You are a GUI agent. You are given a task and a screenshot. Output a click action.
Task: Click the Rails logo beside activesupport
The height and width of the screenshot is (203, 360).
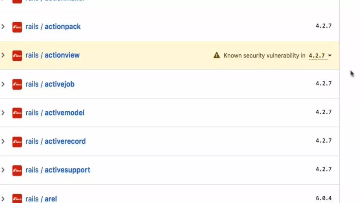pos(17,170)
